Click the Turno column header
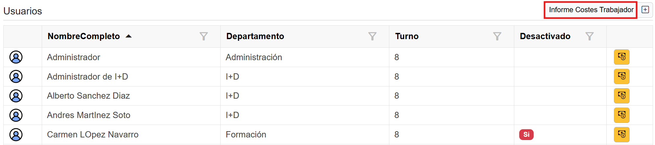 pos(407,36)
